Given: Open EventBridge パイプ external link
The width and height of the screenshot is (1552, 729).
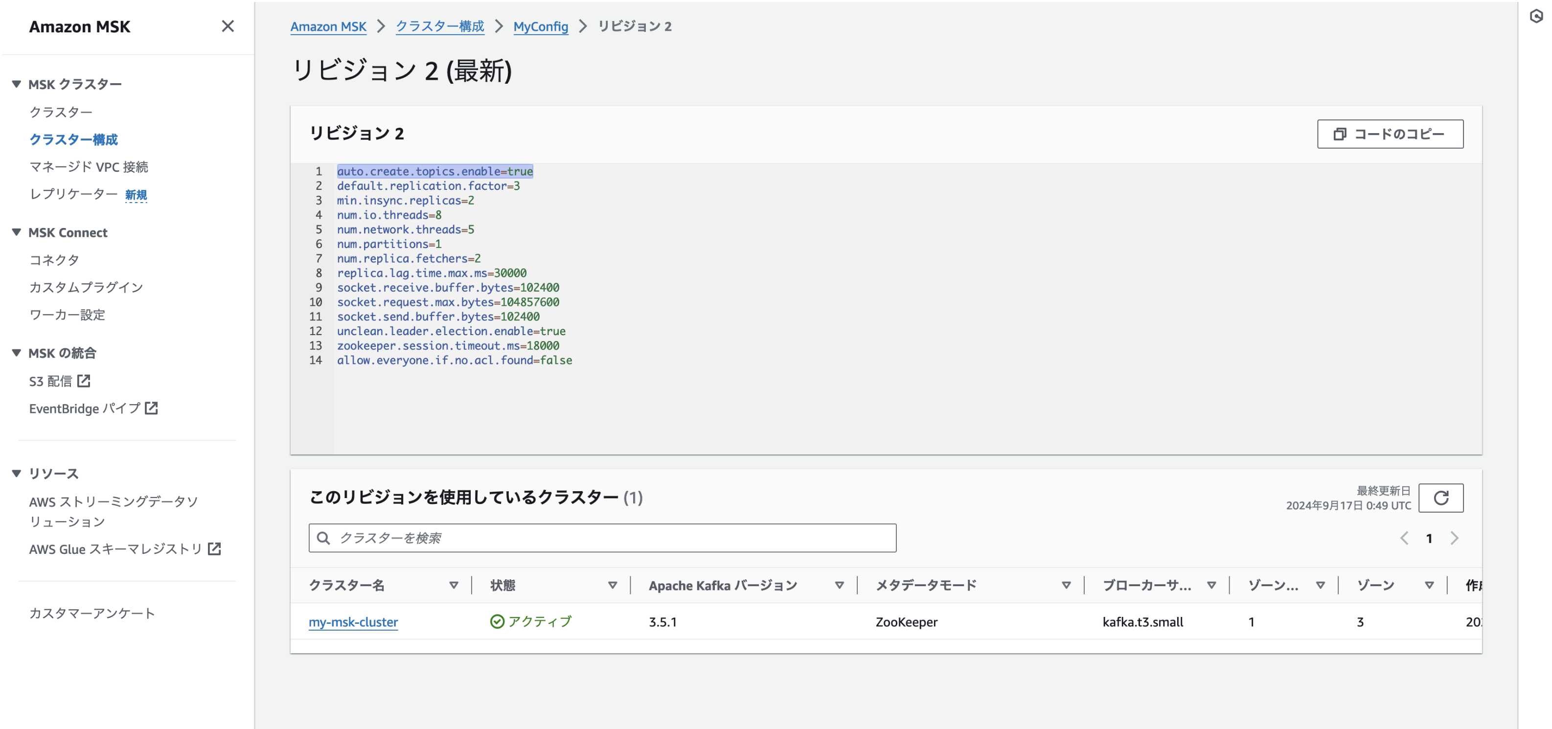Looking at the screenshot, I should (93, 408).
